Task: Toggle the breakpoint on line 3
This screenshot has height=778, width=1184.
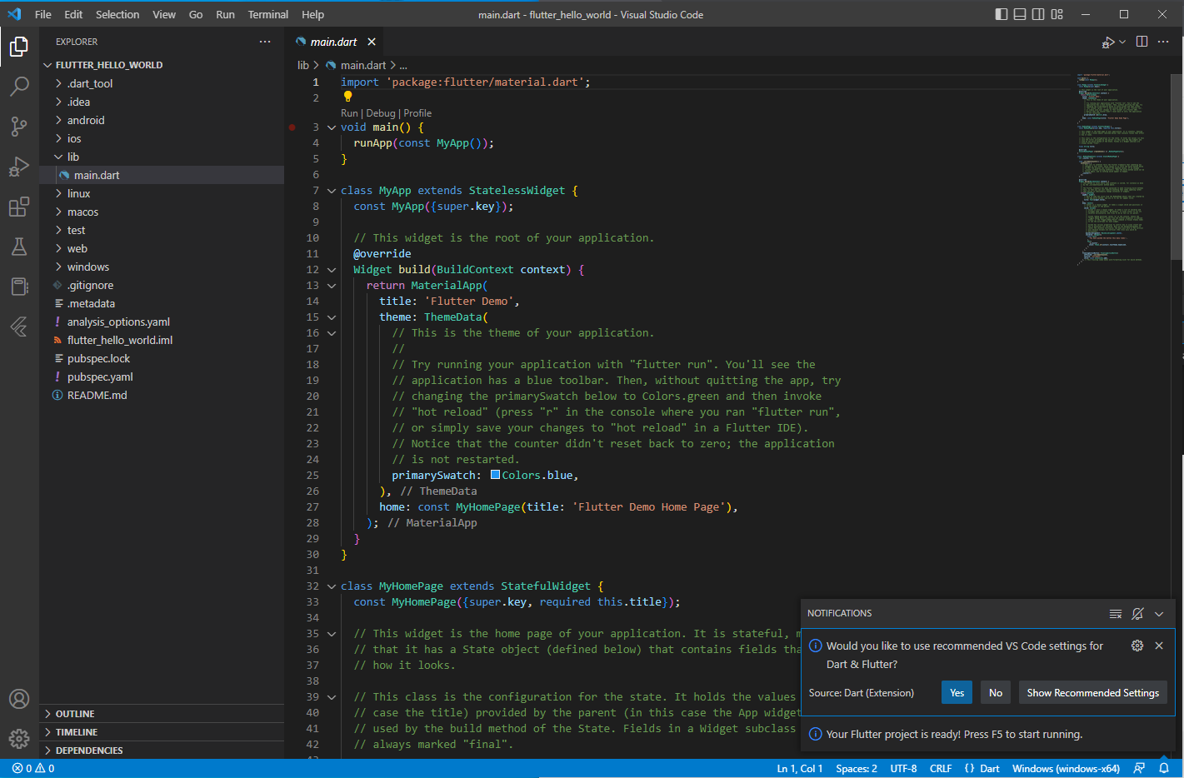Action: [292, 127]
